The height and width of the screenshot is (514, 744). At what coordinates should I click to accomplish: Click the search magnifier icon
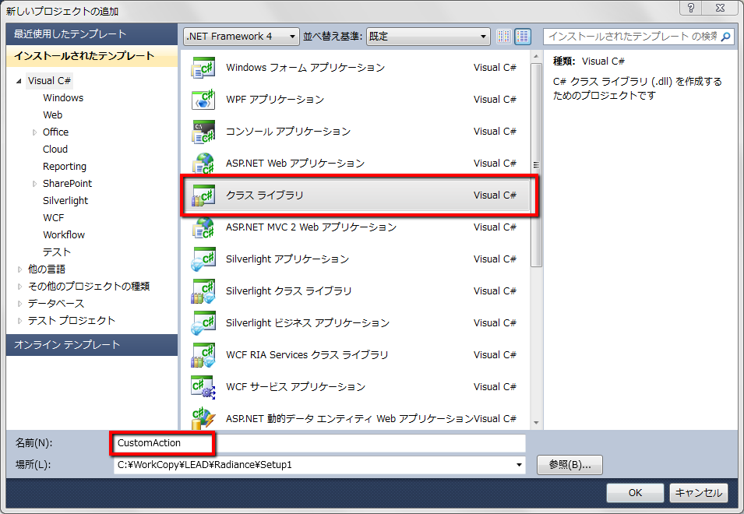pyautogui.click(x=725, y=37)
